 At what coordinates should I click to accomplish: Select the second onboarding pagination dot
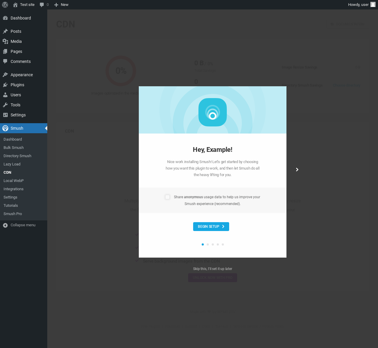(x=208, y=244)
